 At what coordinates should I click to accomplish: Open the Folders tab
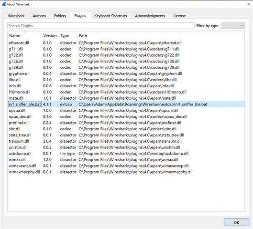[x=60, y=16]
